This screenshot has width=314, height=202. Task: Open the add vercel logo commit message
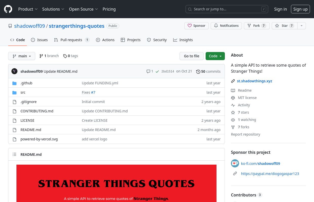tap(94, 139)
